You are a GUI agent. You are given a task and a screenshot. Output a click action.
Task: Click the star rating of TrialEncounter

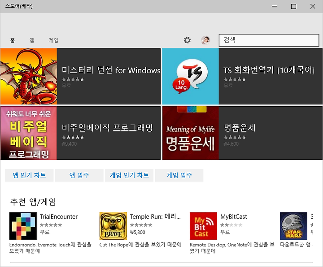[51, 225]
